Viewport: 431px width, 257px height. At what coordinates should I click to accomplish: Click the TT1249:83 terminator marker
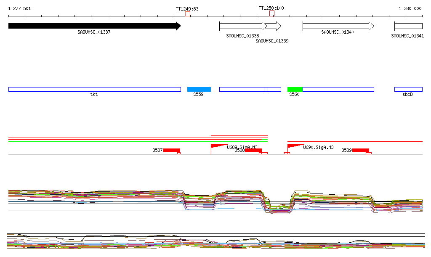click(188, 14)
